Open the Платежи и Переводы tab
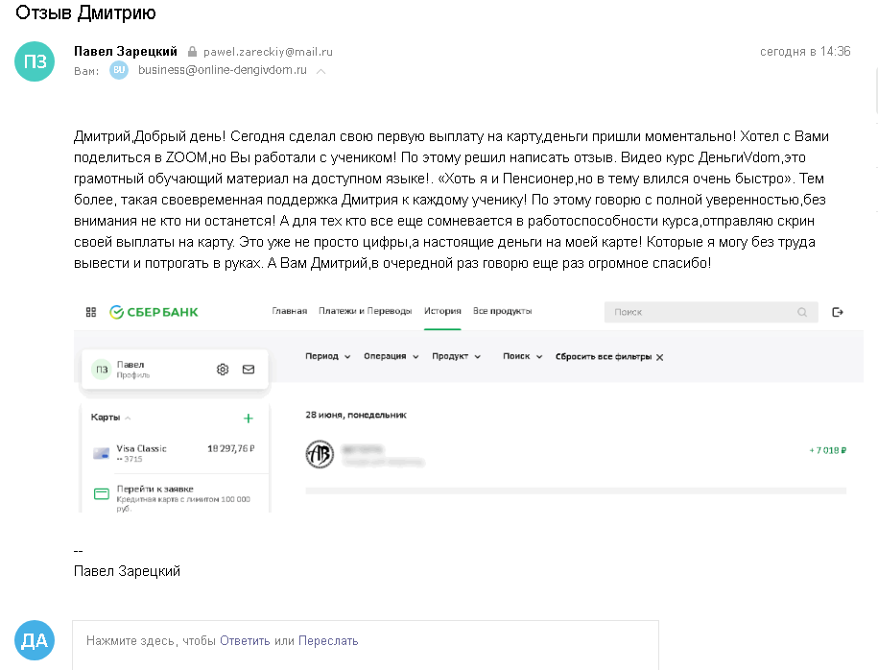The height and width of the screenshot is (670, 878). pyautogui.click(x=365, y=311)
